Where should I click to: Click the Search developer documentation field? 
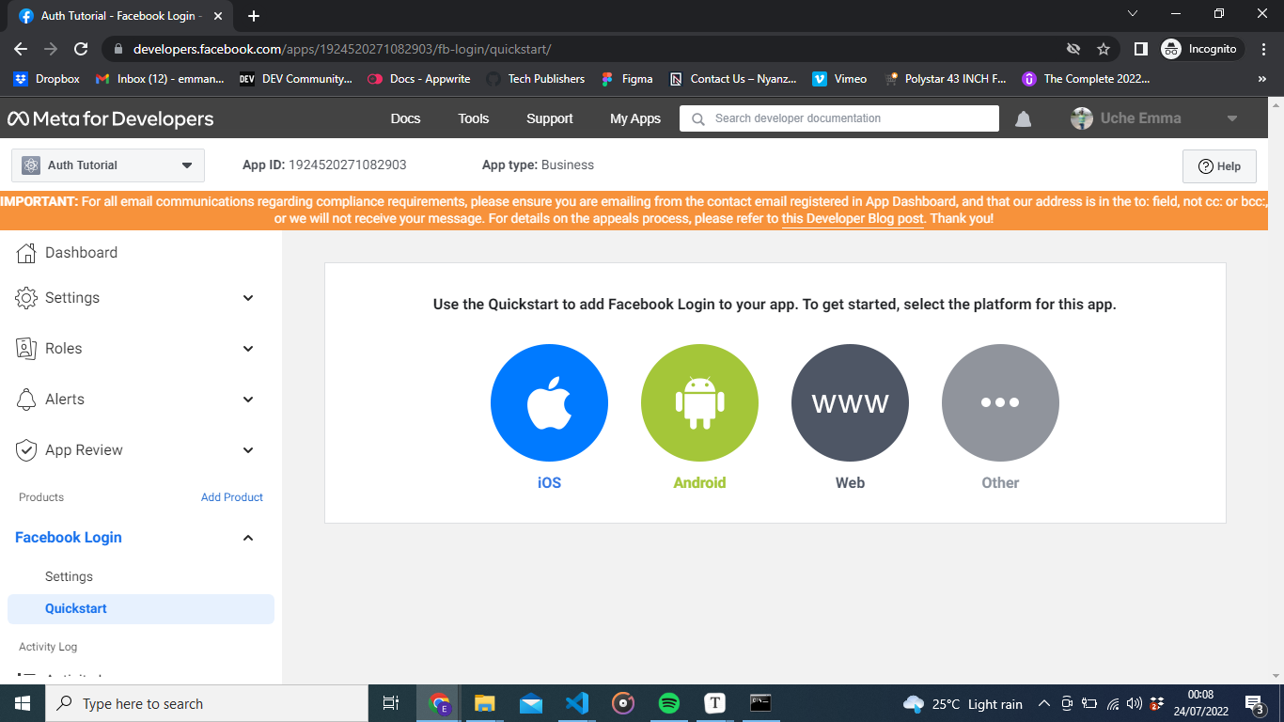click(839, 118)
